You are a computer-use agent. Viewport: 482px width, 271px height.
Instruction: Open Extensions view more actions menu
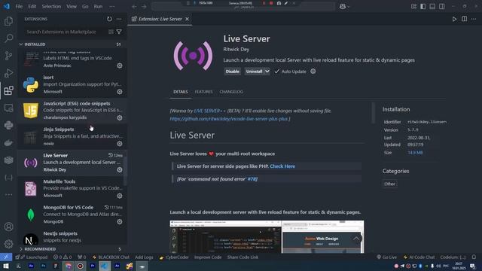[119, 19]
